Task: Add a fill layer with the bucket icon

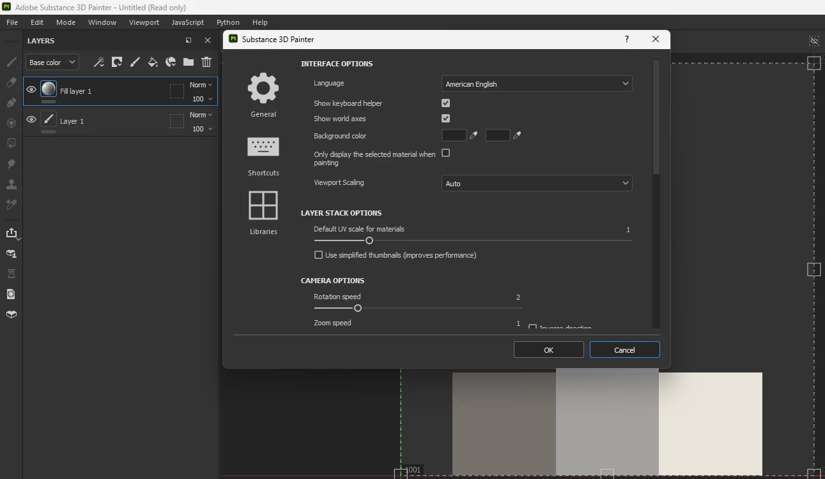Action: click(x=153, y=62)
